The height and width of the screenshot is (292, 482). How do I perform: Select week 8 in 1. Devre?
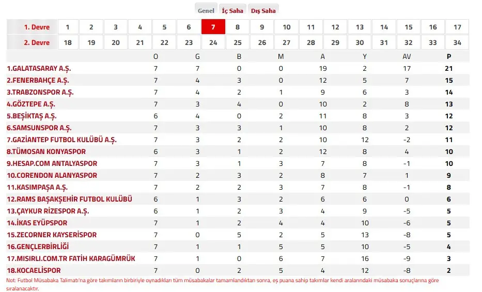point(237,27)
